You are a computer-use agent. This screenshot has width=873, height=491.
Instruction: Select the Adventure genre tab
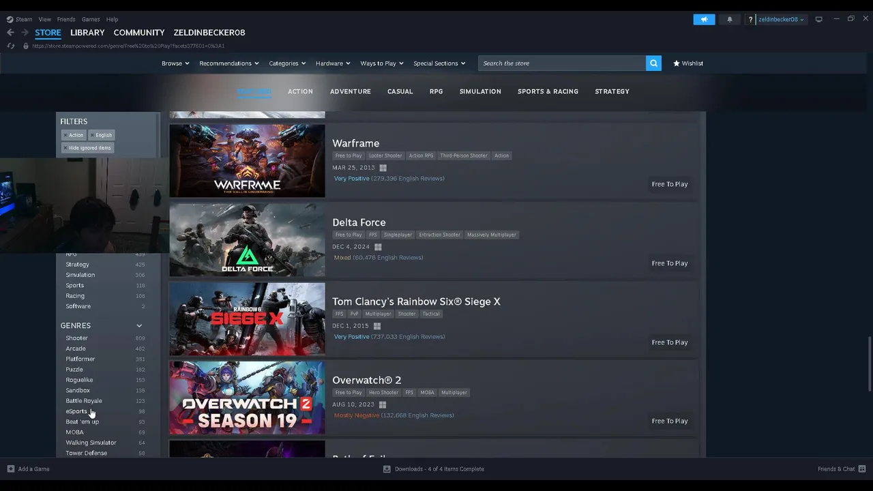tap(351, 91)
